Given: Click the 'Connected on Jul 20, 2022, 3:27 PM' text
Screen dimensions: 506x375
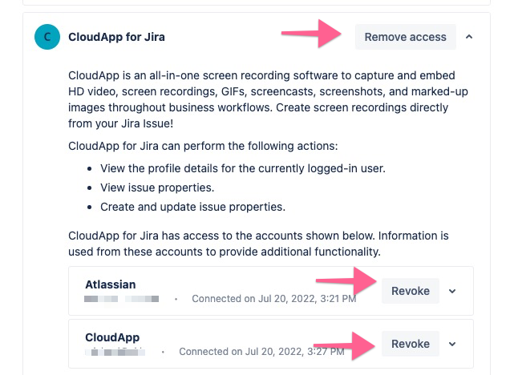Looking at the screenshot, I should click(261, 352).
